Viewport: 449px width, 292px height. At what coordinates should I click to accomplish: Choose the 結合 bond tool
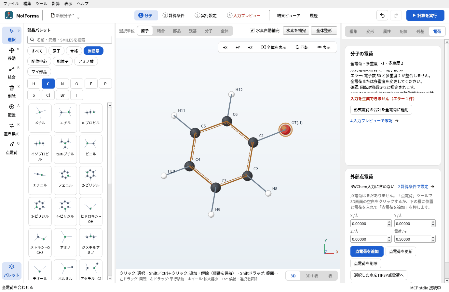[12, 73]
